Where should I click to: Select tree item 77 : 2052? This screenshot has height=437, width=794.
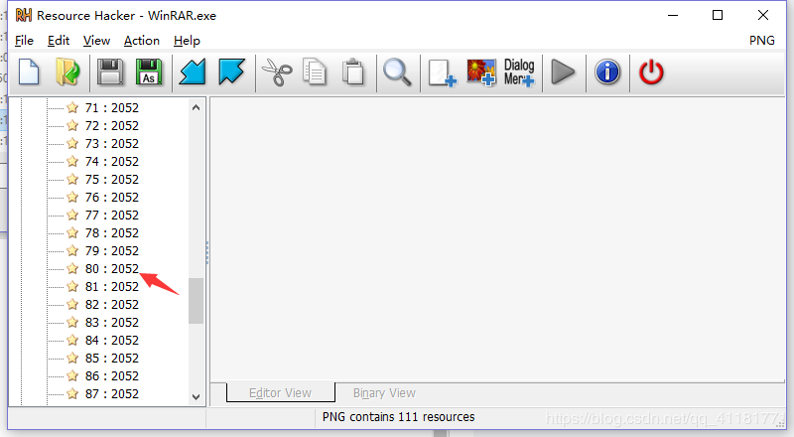tap(112, 215)
